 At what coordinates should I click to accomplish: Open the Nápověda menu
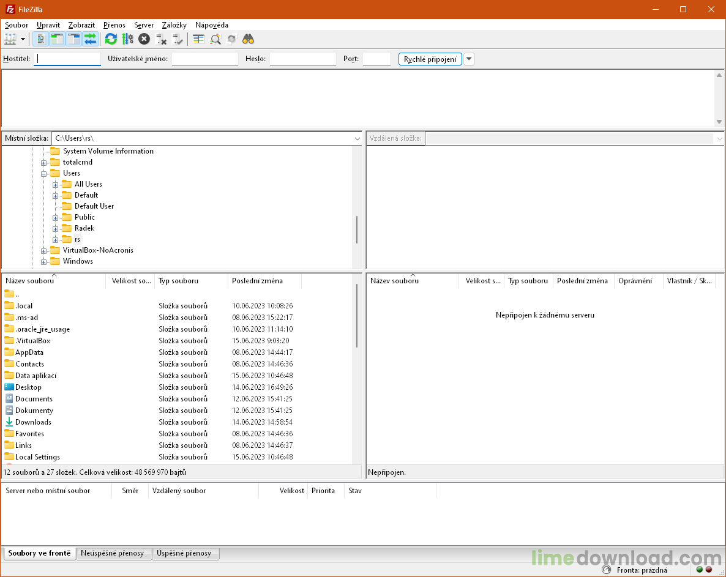tap(212, 25)
